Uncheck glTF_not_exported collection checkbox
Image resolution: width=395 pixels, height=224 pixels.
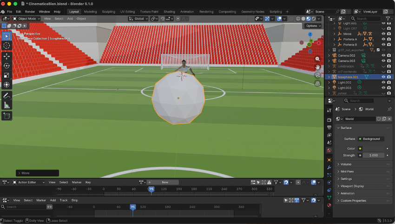pyautogui.click(x=378, y=50)
